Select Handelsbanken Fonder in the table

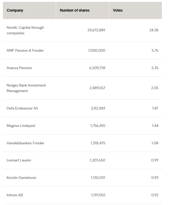click(25, 143)
